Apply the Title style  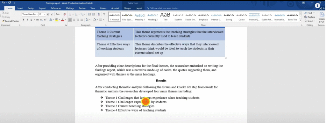[165, 17]
